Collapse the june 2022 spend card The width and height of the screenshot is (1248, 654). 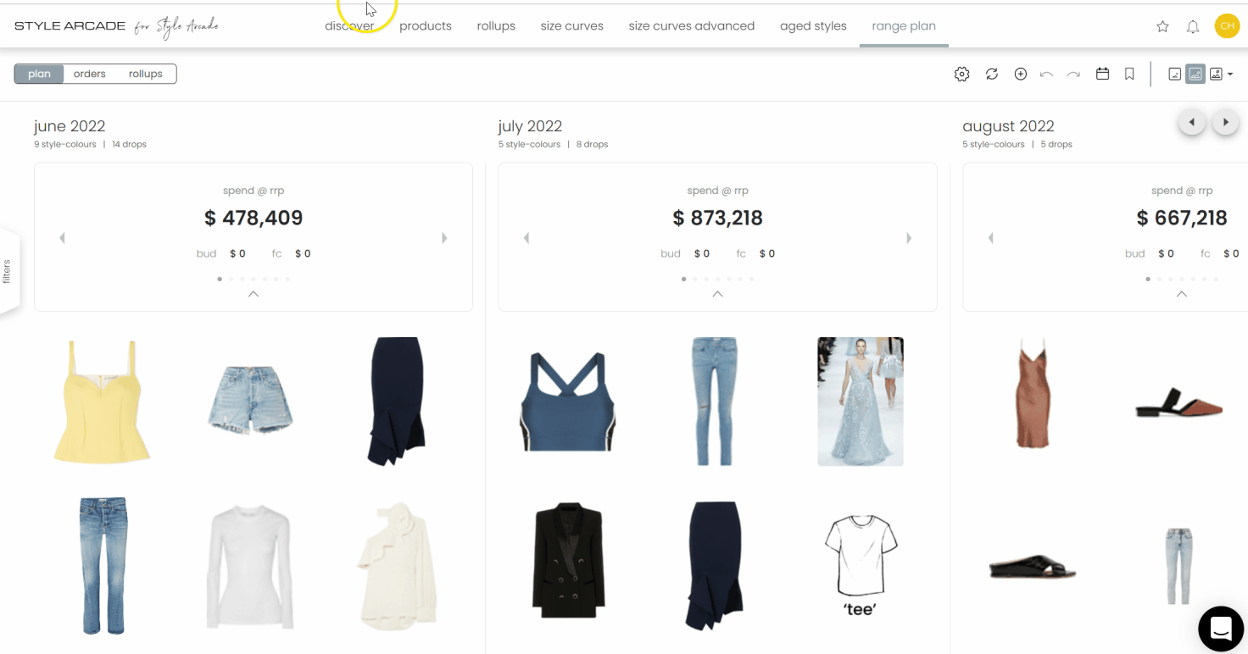pyautogui.click(x=253, y=294)
